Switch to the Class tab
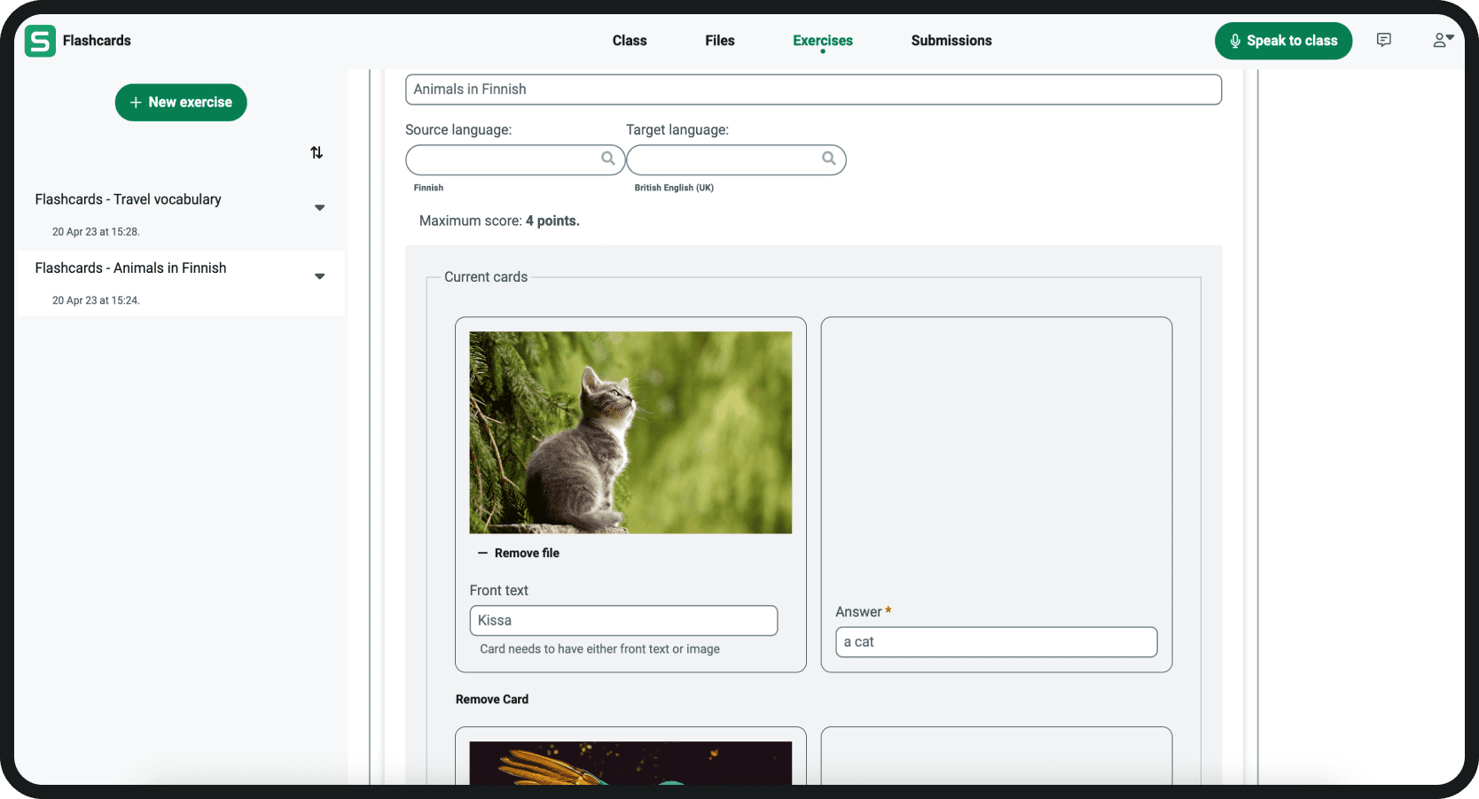1479x799 pixels. (630, 41)
